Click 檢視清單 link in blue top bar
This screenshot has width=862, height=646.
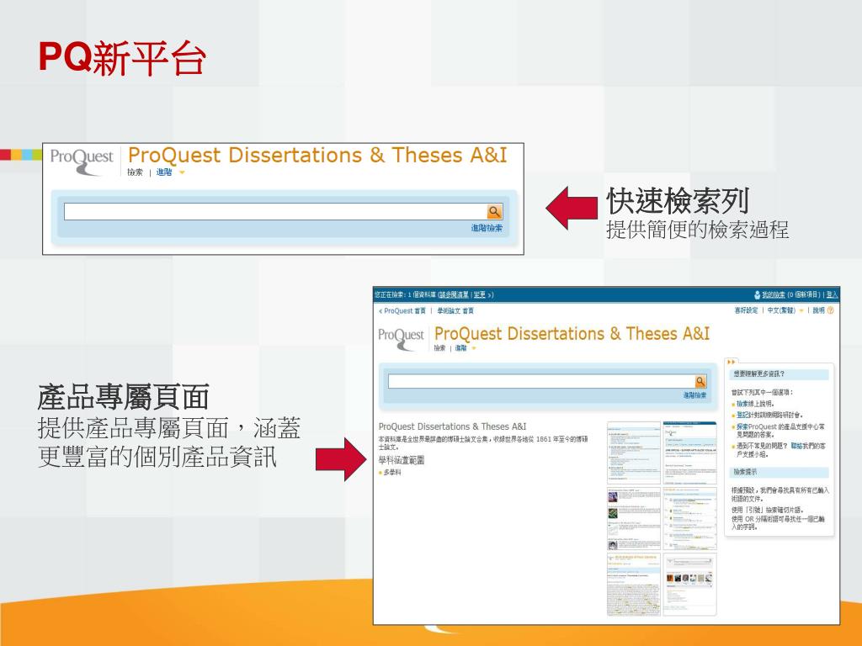pyautogui.click(x=454, y=295)
